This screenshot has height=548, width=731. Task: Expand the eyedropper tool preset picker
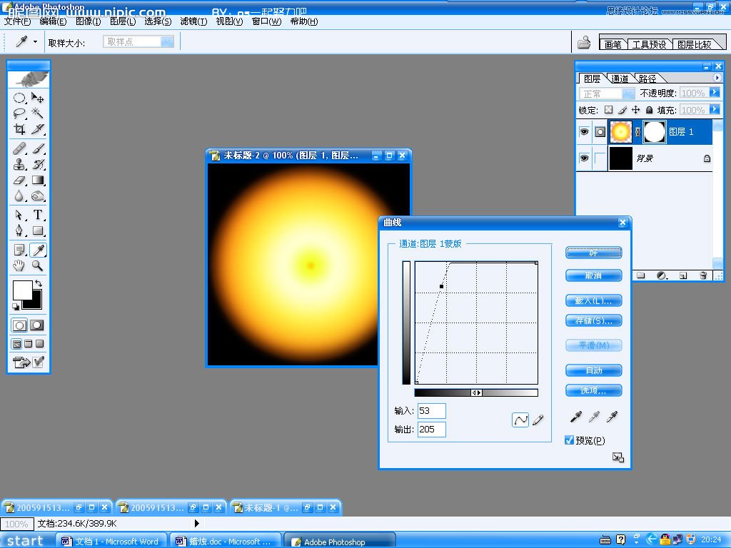35,42
